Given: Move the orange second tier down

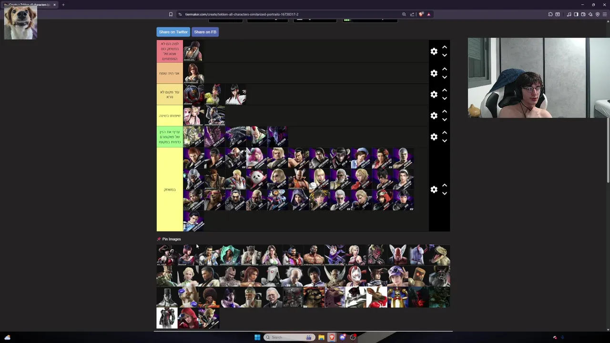Looking at the screenshot, I should point(444,77).
